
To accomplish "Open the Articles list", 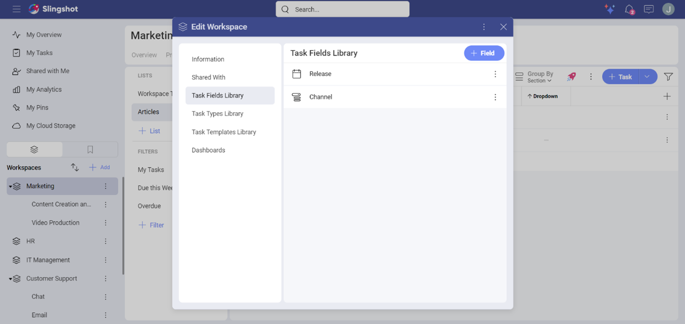I will (x=152, y=112).
